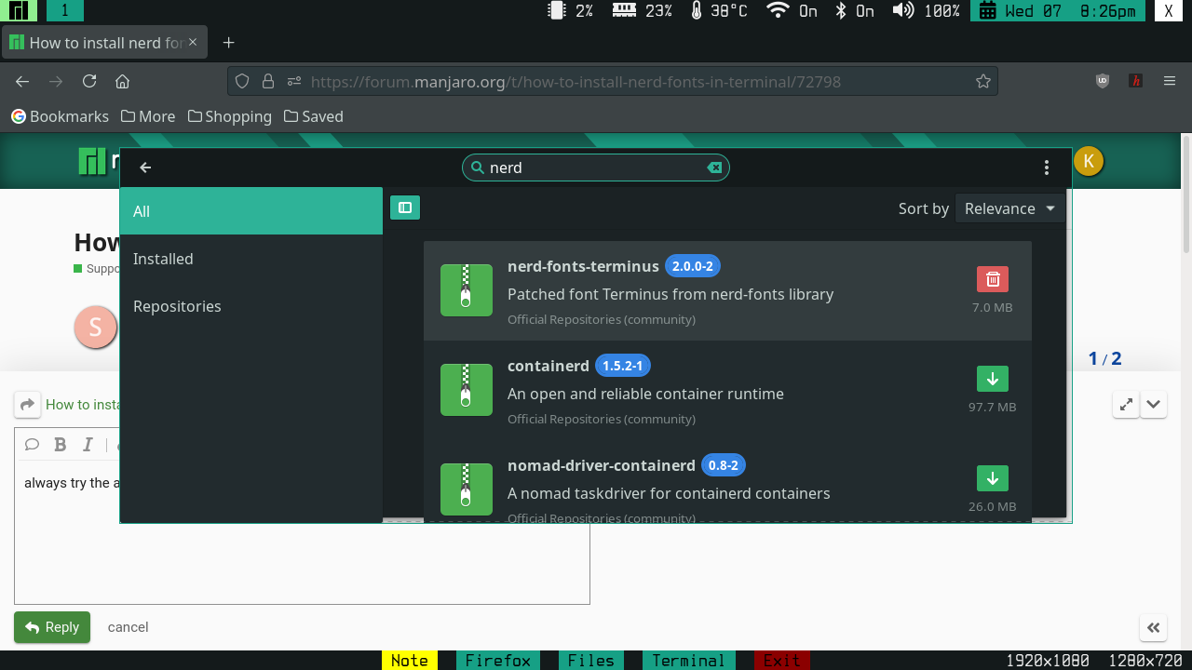Reload the Firefox page

[89, 82]
